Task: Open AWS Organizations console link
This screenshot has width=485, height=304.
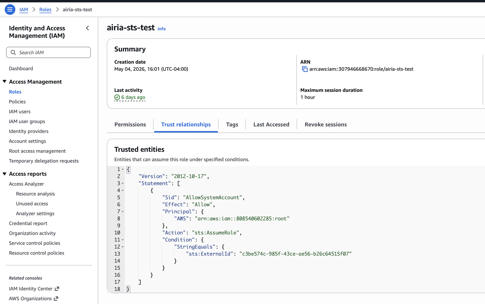Action: [x=30, y=298]
